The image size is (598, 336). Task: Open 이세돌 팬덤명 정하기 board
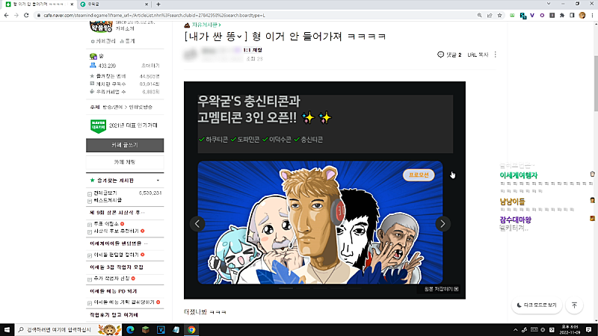coord(116,255)
